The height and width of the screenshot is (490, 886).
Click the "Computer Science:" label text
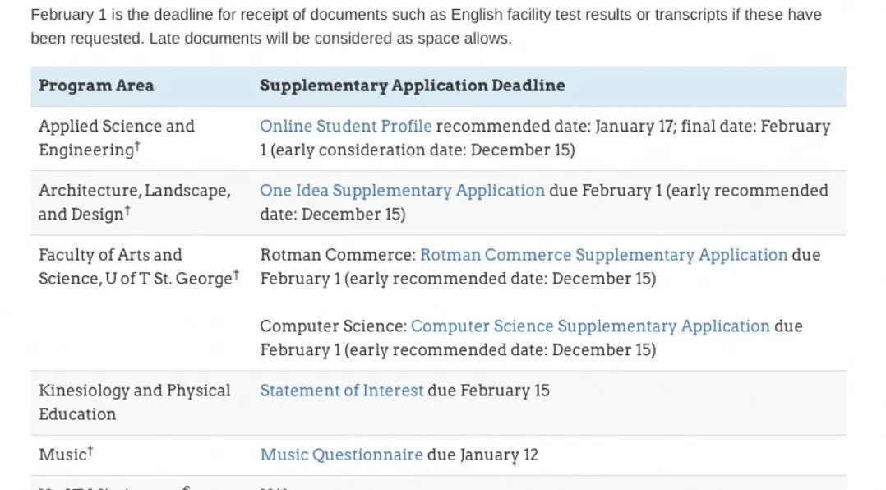click(333, 326)
